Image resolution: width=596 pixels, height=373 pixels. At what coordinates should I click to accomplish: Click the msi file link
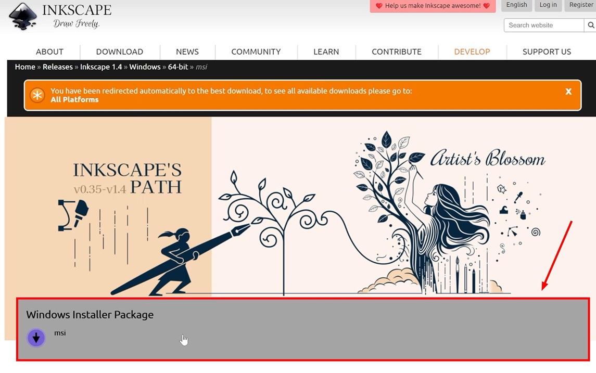[59, 333]
